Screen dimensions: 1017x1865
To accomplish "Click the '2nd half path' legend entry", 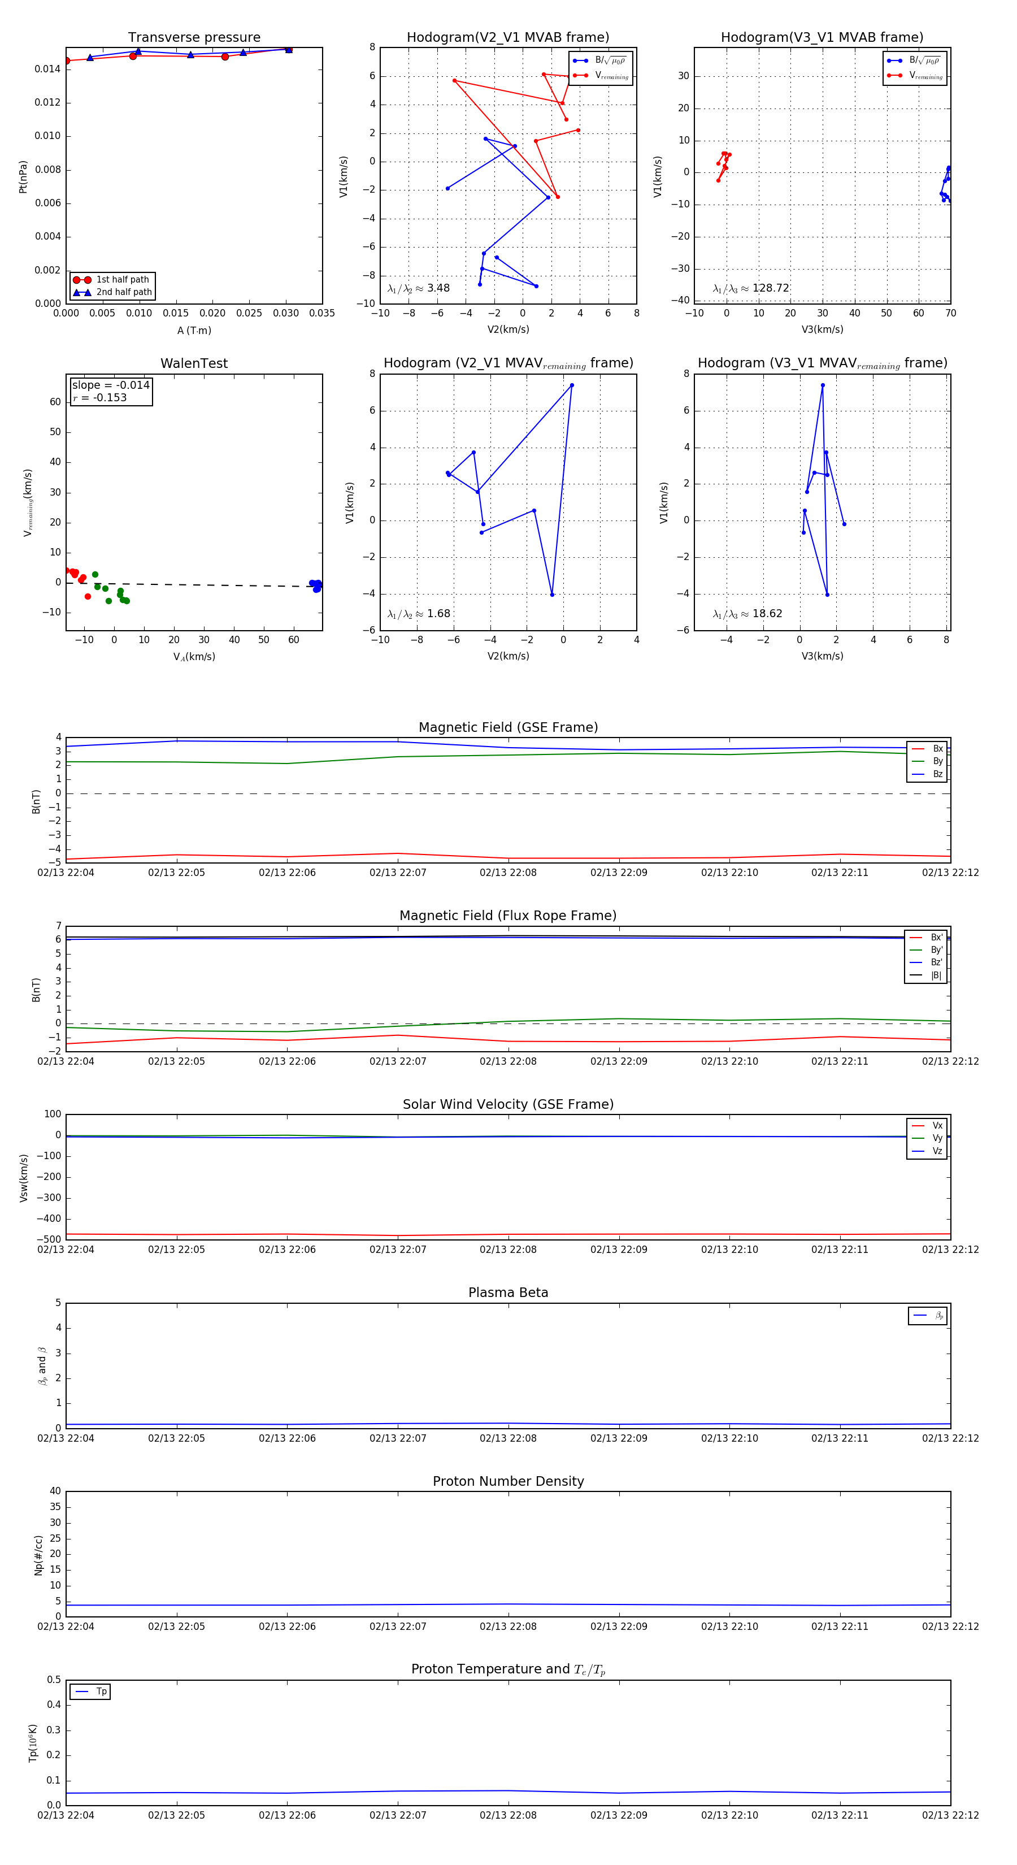I will click(113, 293).
